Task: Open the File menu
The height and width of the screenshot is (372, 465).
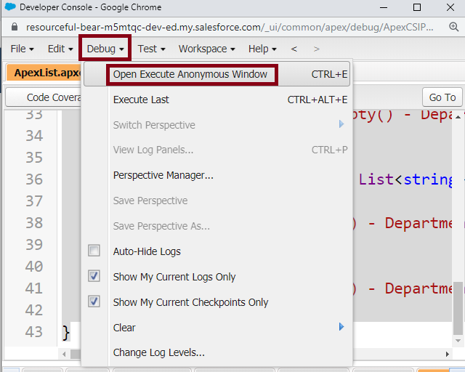Action: (x=22, y=49)
